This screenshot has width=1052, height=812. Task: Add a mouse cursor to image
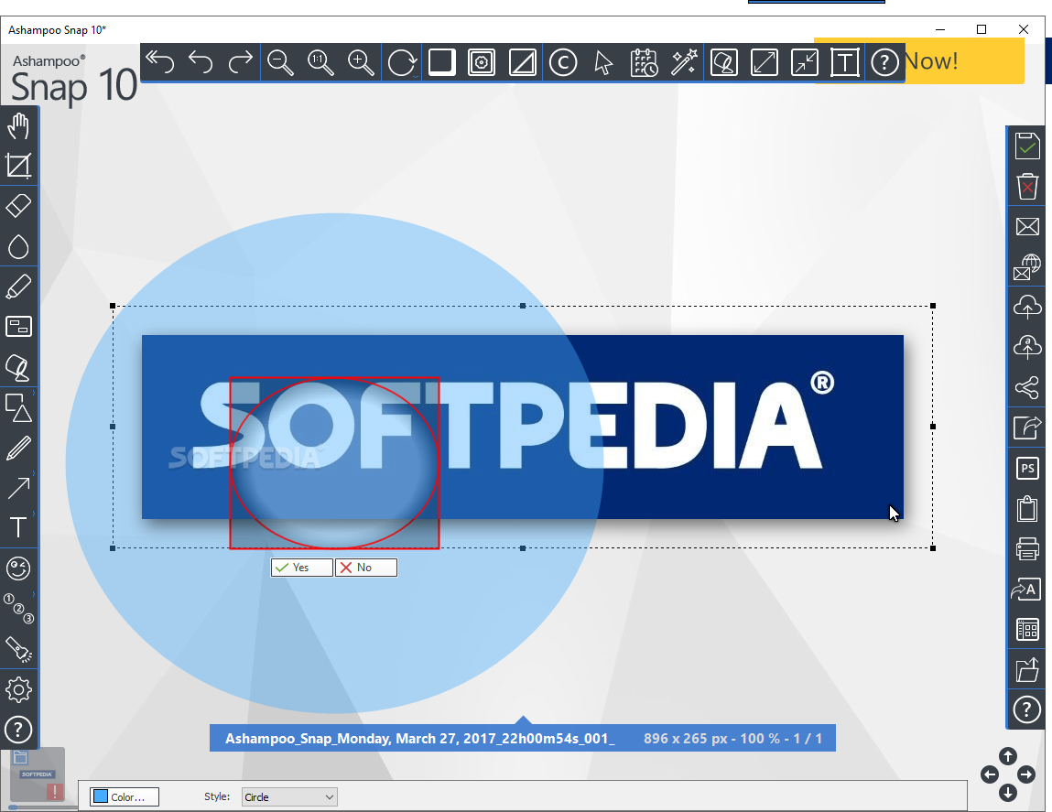tap(603, 63)
